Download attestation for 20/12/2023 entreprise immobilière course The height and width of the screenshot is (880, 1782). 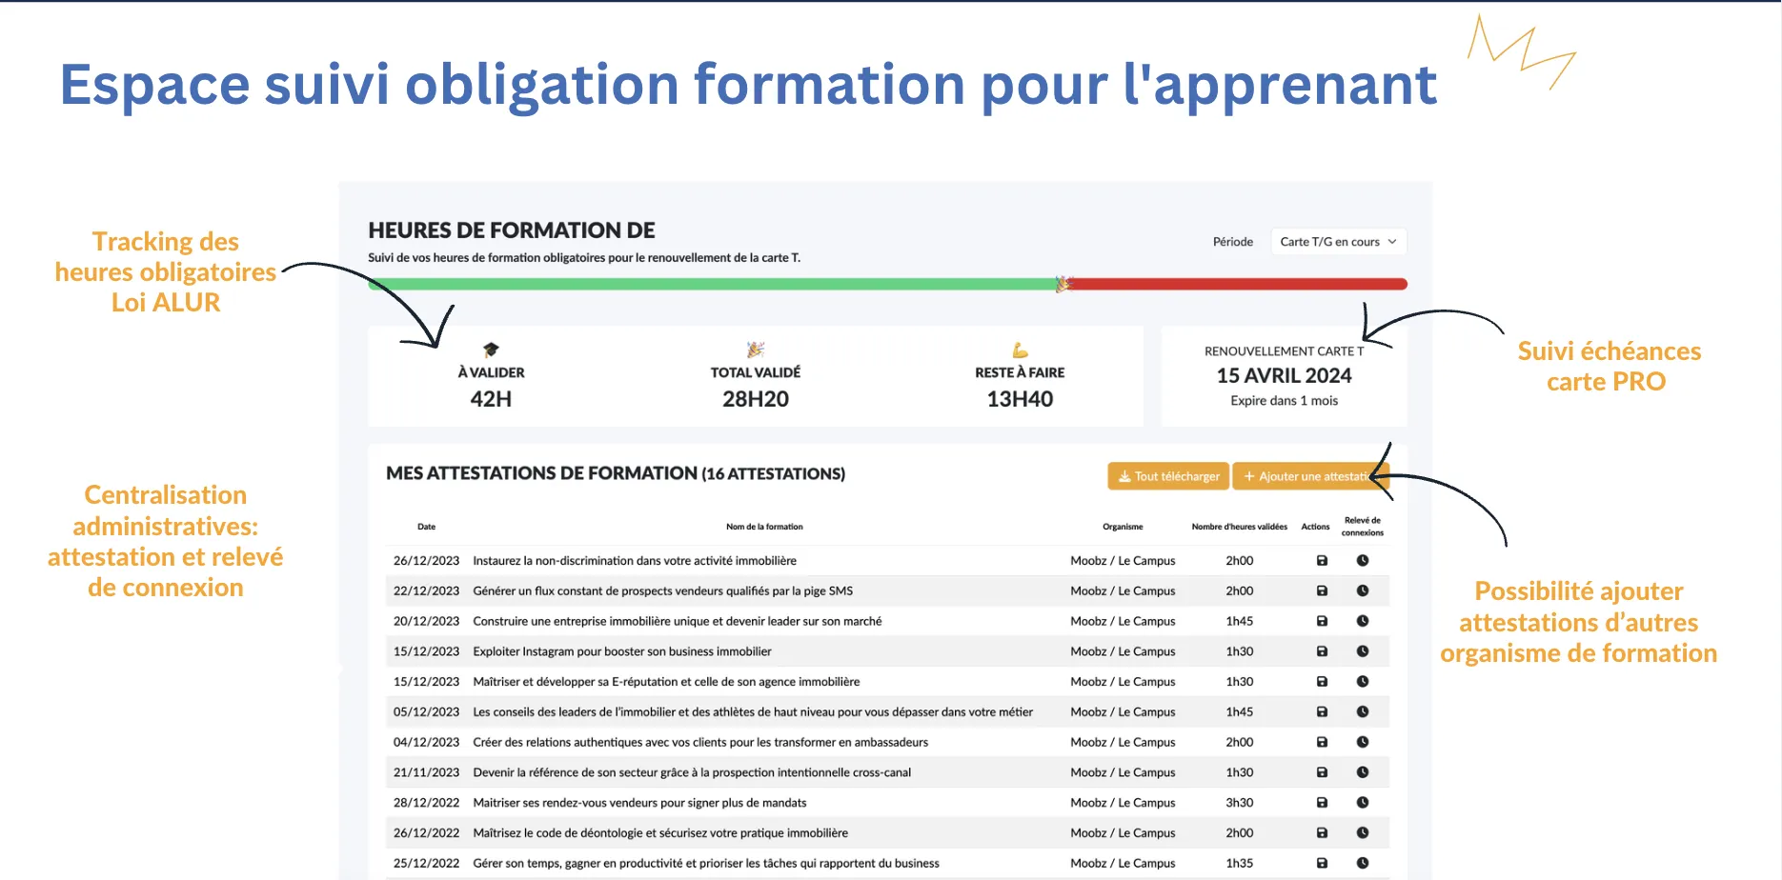(x=1322, y=621)
